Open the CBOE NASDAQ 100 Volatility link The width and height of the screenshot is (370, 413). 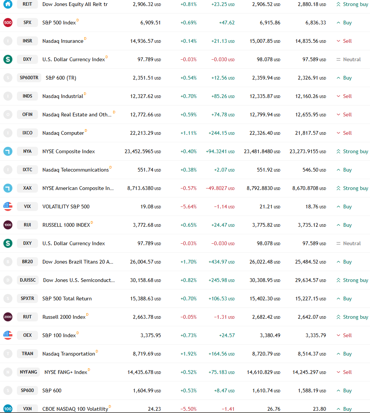click(75, 409)
